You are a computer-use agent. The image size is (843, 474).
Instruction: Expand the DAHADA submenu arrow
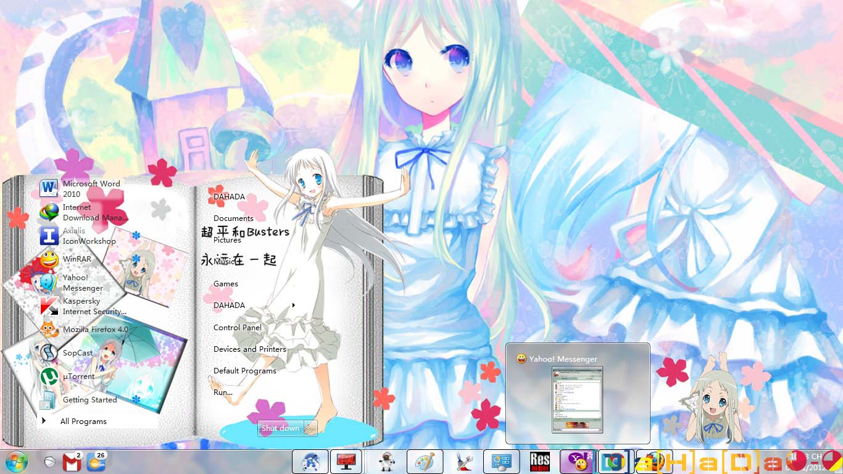coord(293,306)
